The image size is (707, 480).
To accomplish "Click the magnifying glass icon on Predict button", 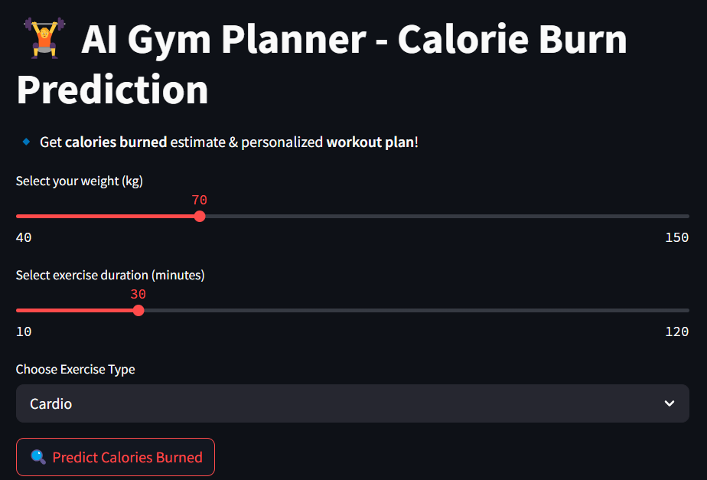I will (x=38, y=457).
